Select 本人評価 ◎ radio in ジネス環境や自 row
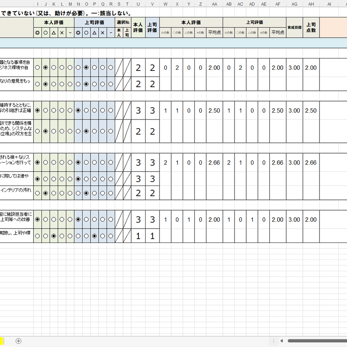This screenshot has width=347, height=347. coord(37,68)
